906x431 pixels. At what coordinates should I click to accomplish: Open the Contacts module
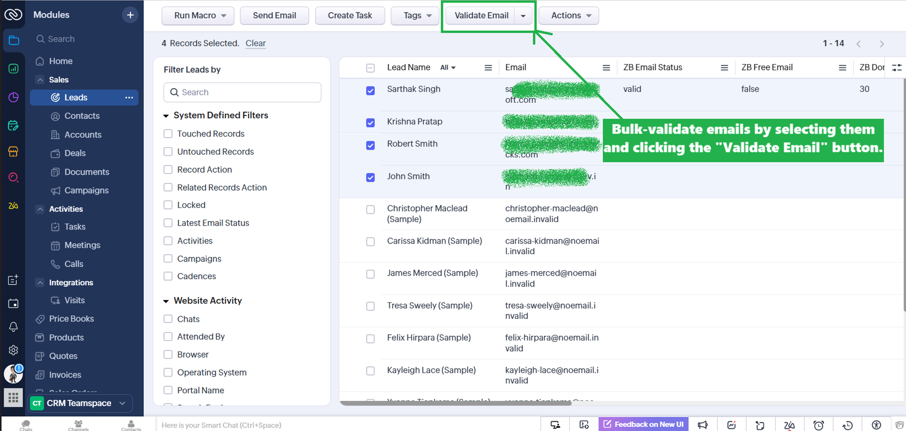pyautogui.click(x=82, y=116)
